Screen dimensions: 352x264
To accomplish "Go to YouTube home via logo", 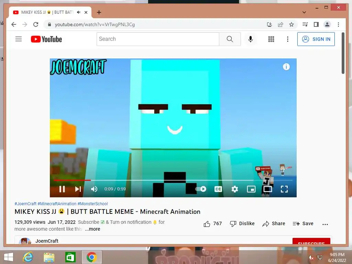I will pyautogui.click(x=46, y=39).
